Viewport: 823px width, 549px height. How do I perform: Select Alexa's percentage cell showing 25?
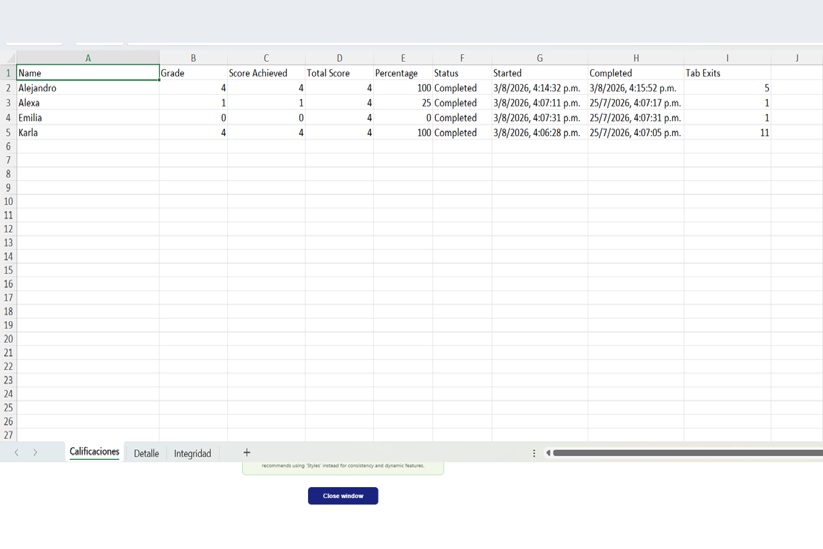(x=403, y=103)
